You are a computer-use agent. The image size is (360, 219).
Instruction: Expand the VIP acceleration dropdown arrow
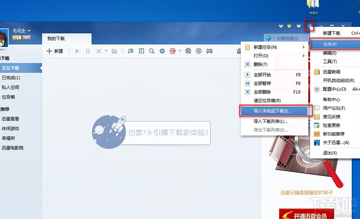180,51
